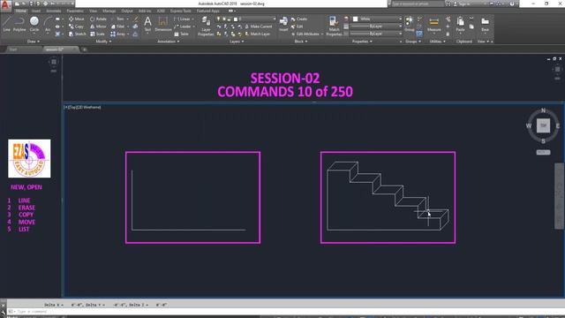Click the Measure utility icon

tap(433, 25)
